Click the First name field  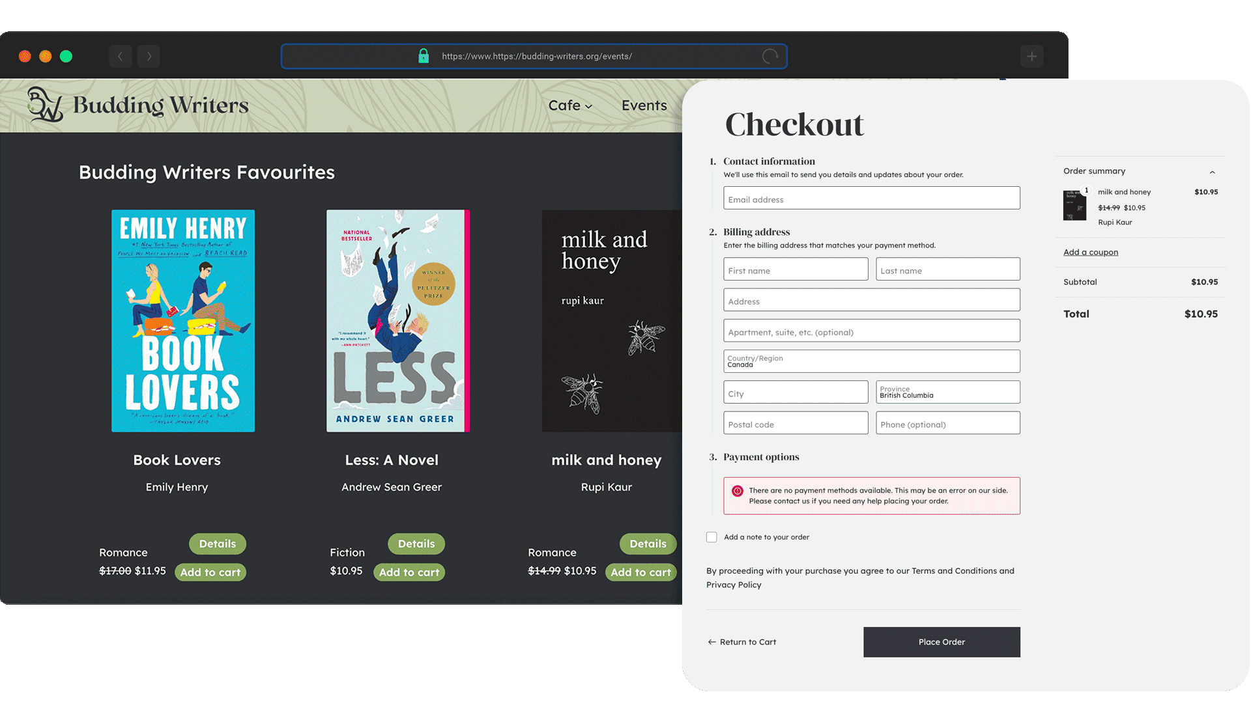[796, 269]
